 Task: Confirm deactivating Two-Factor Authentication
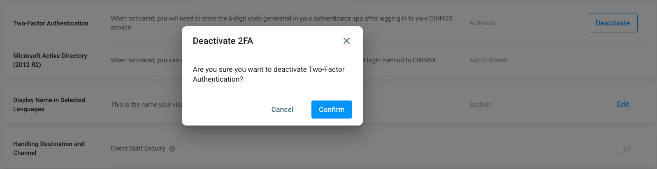tap(332, 110)
